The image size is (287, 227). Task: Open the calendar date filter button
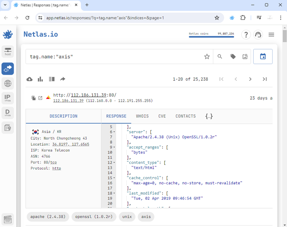point(263,56)
